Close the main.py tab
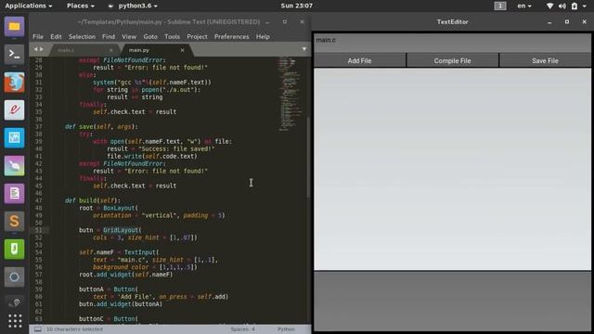594x334 pixels. click(x=182, y=50)
